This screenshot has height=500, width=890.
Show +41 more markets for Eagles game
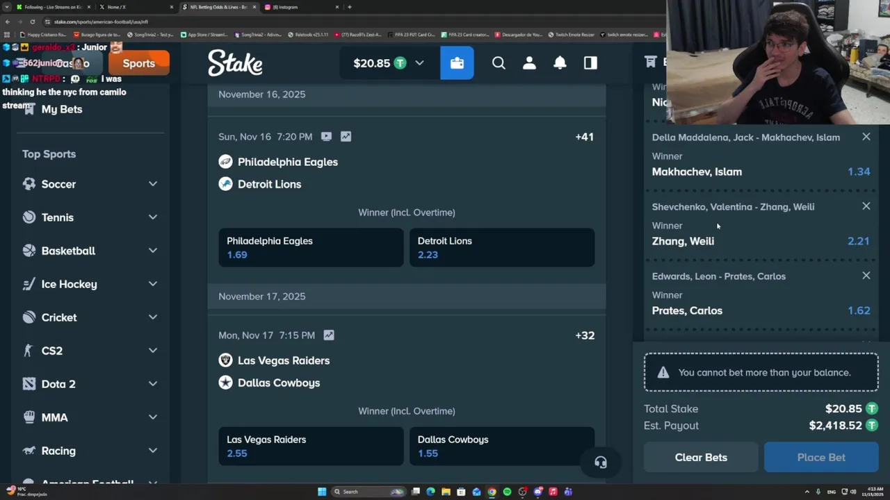click(585, 137)
